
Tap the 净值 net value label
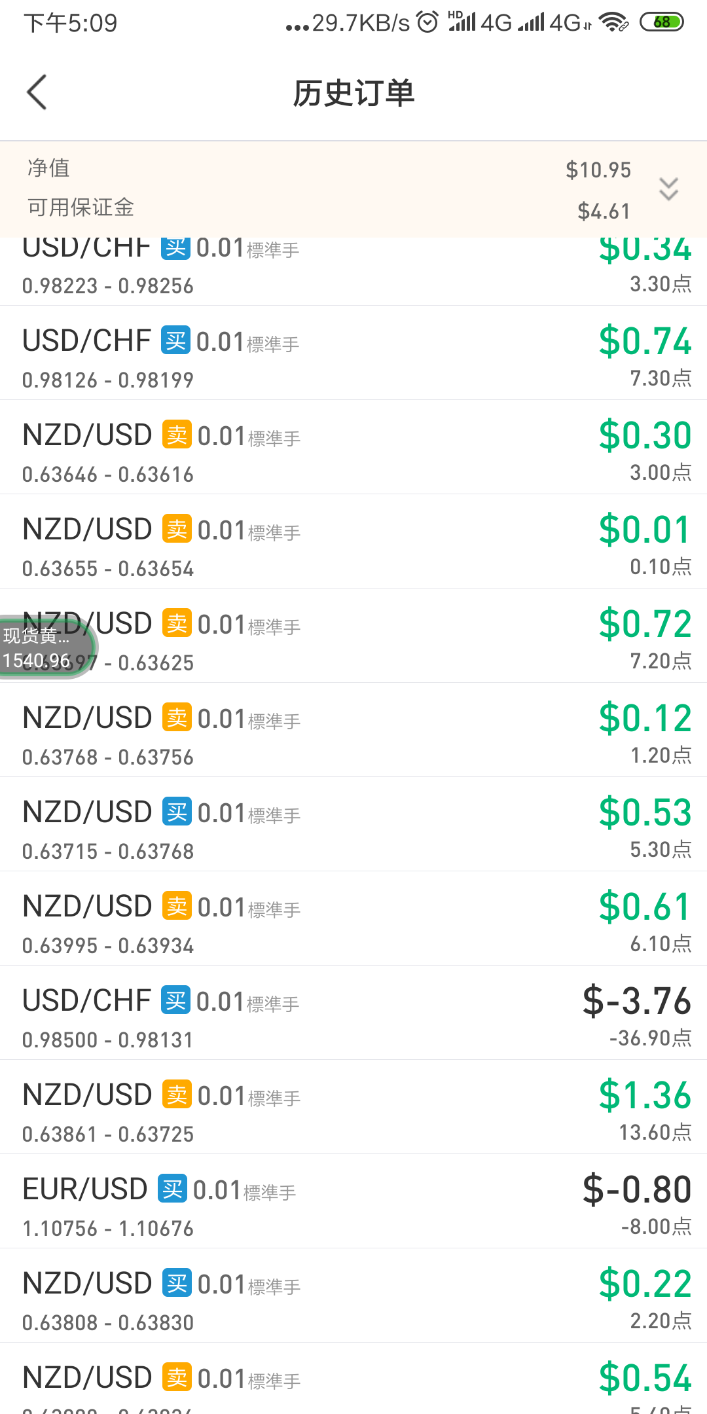point(48,168)
